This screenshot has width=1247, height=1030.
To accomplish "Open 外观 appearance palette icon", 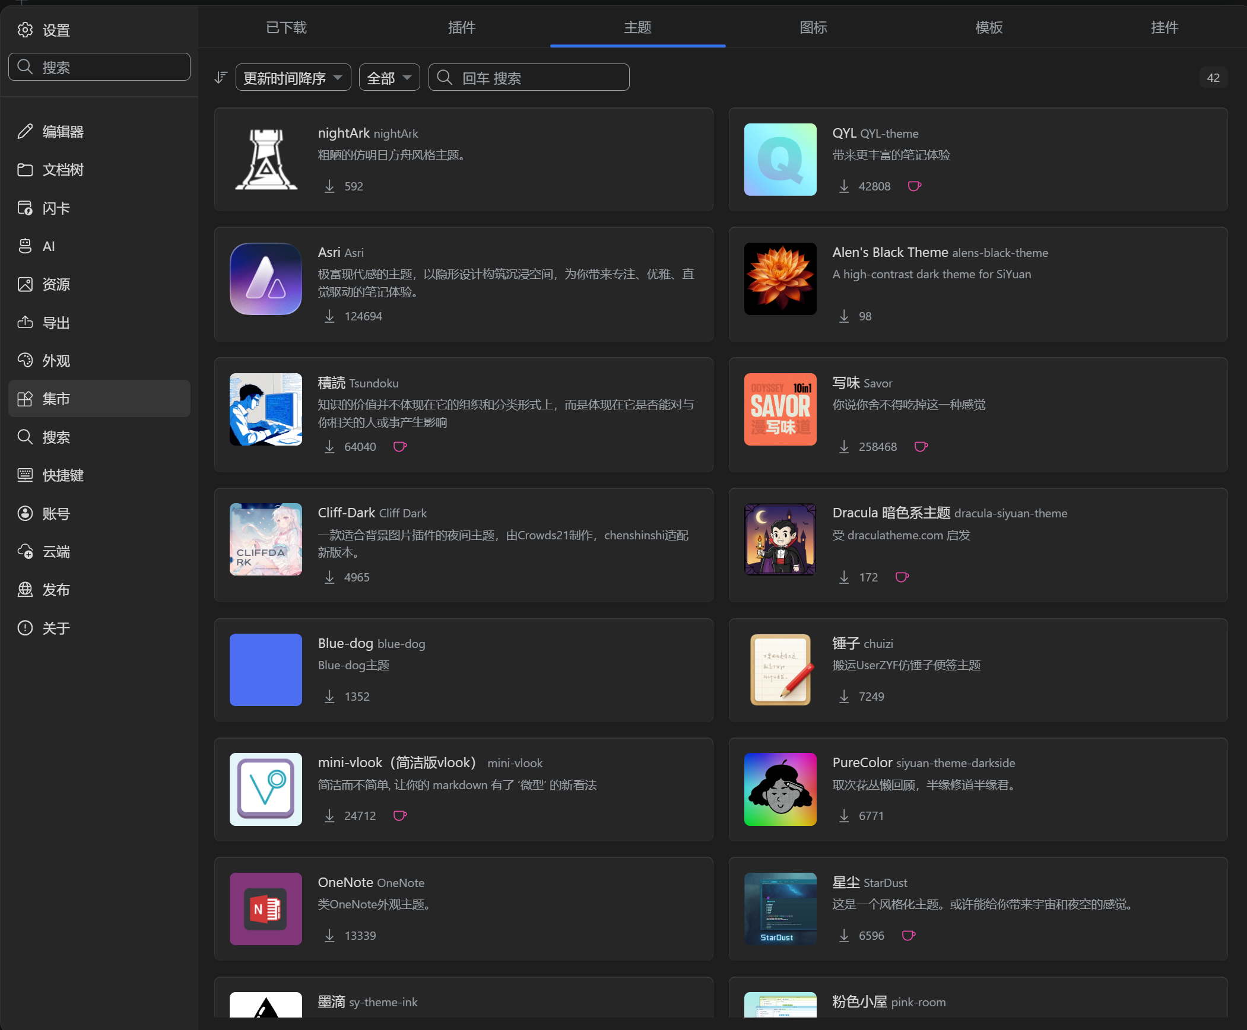I will tap(25, 361).
